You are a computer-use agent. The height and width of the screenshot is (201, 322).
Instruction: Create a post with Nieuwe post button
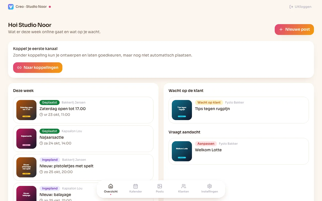click(x=294, y=29)
